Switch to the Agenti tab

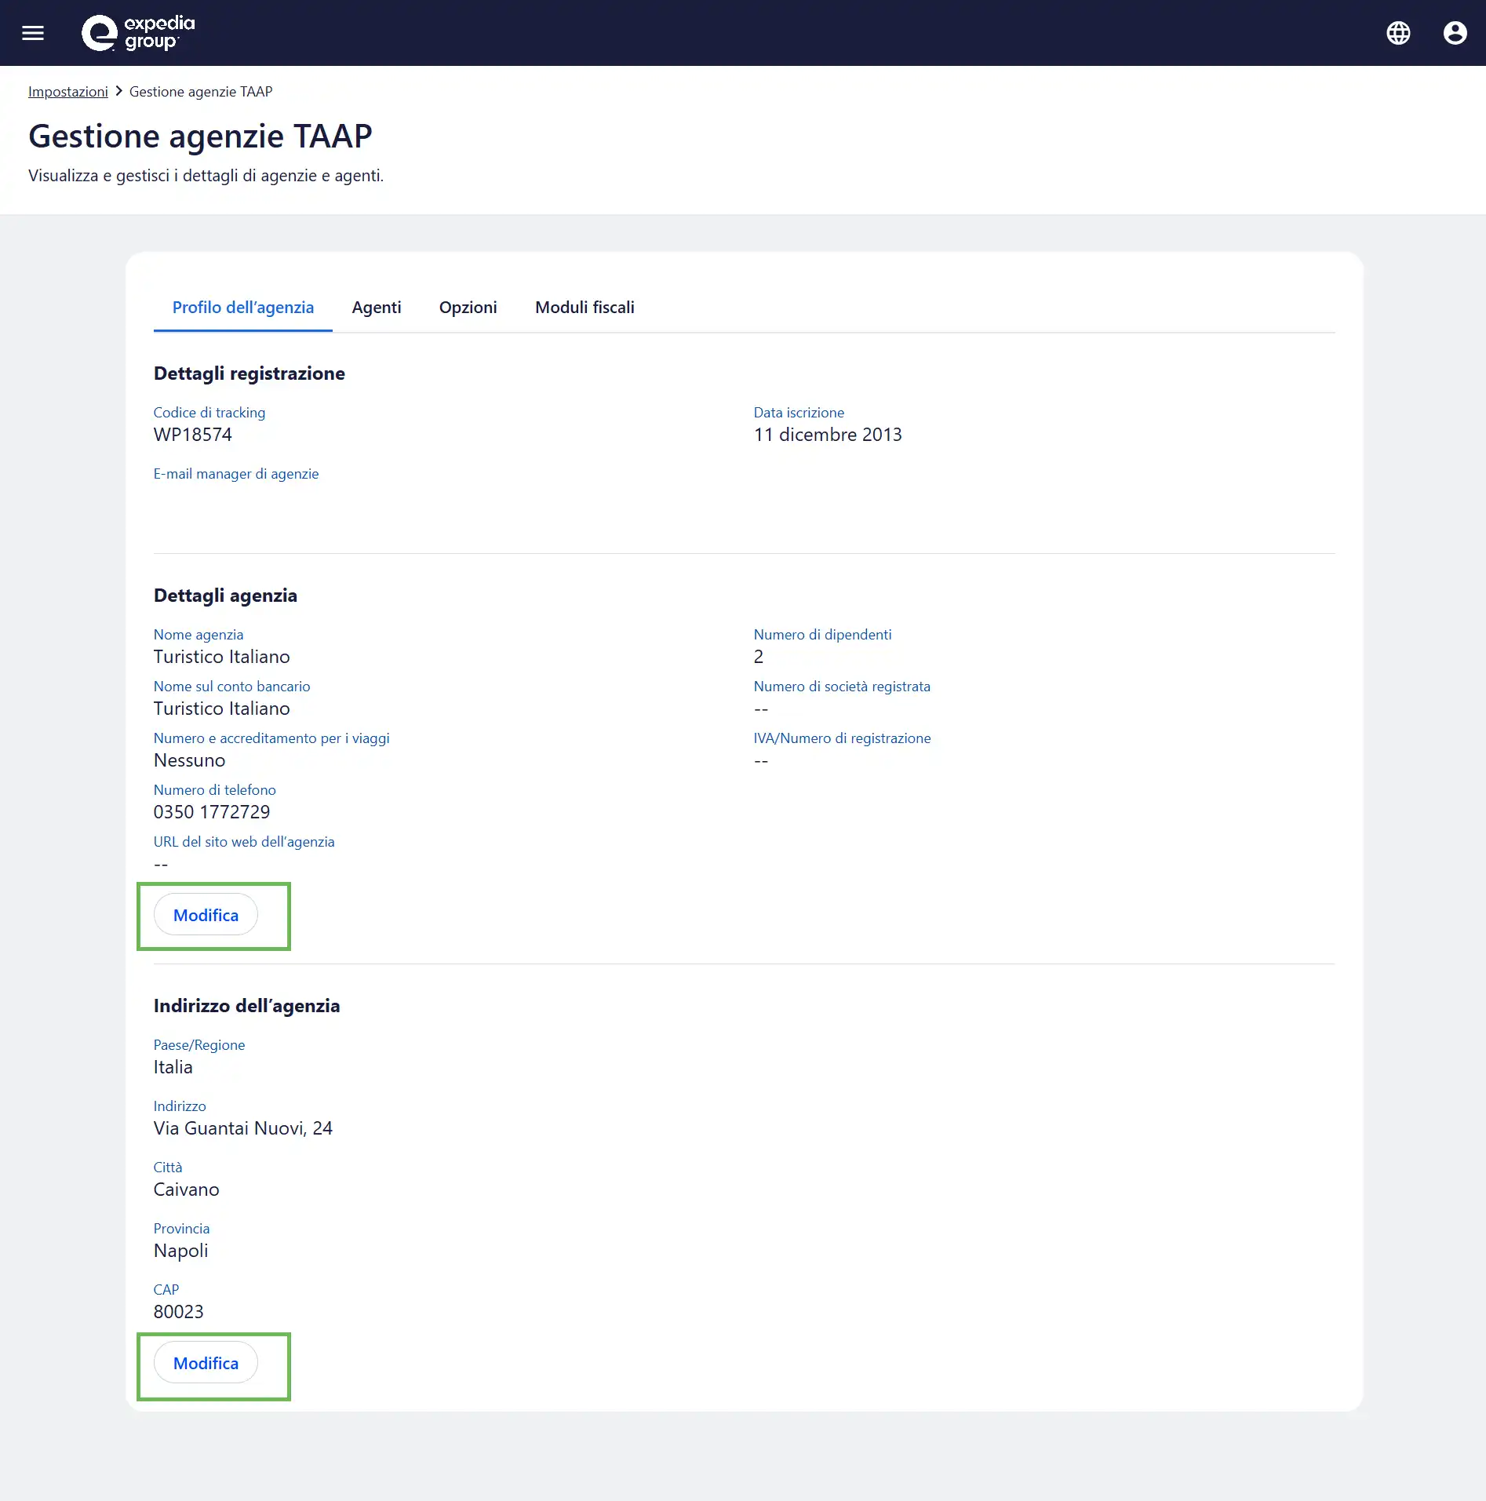tap(377, 308)
